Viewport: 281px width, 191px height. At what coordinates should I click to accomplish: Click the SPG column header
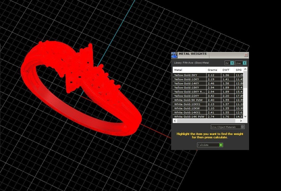239,70
